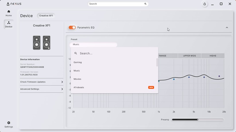Screen dimensions: 236x132
Task: Open the Device sidebar section
Action: [9, 24]
